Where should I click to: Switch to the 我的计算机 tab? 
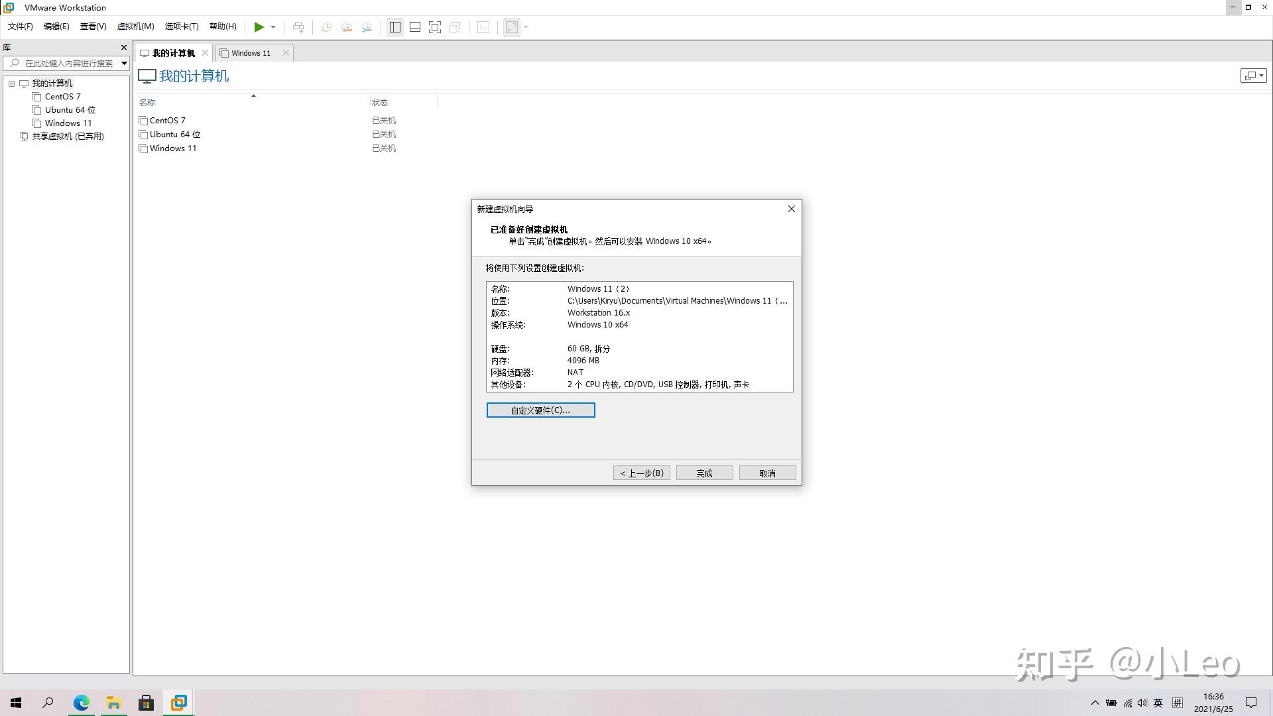[173, 53]
